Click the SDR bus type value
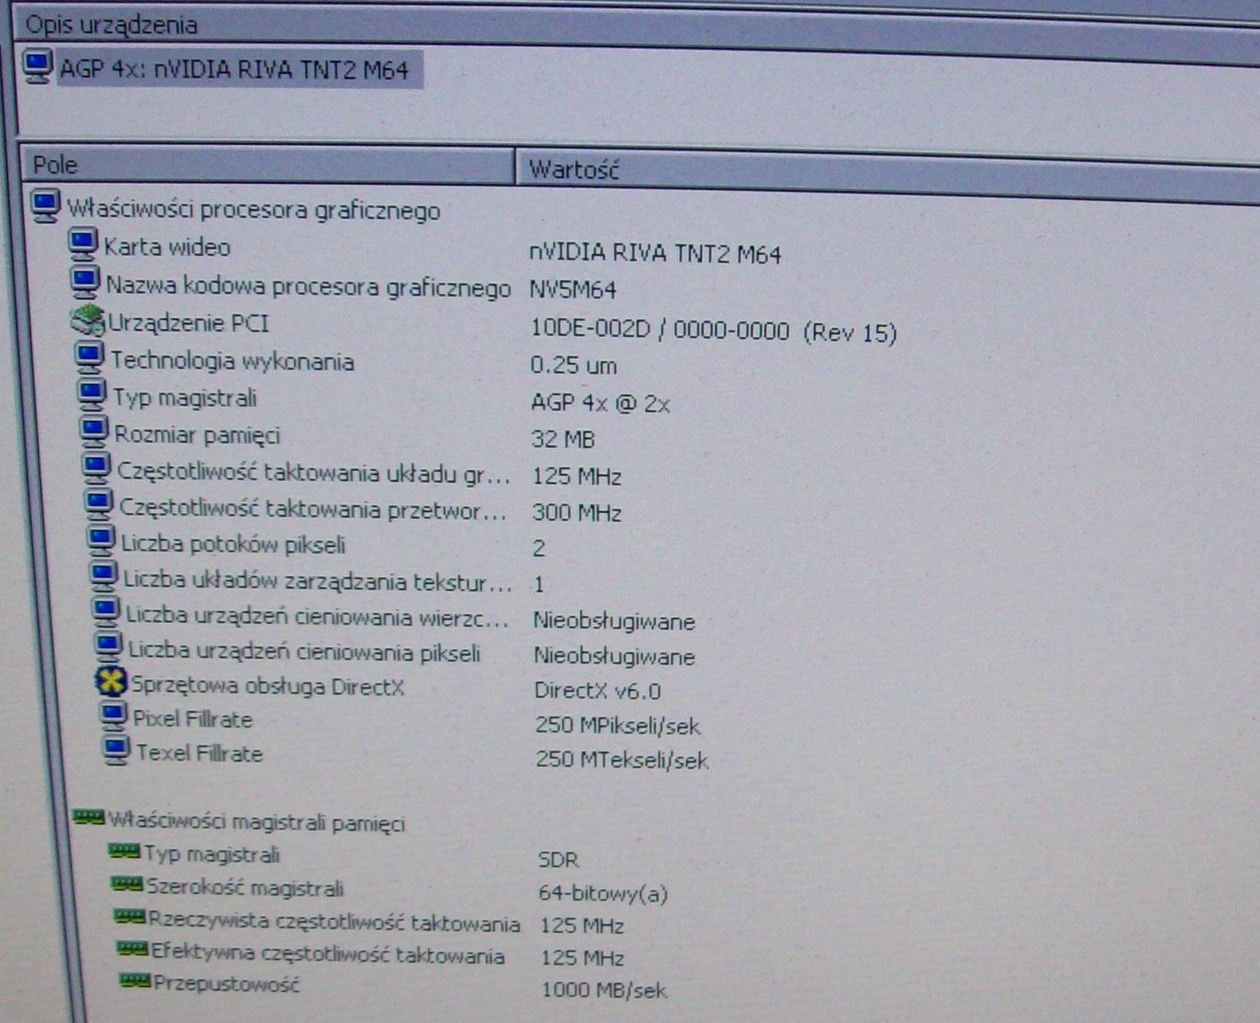Image resolution: width=1260 pixels, height=1023 pixels. tap(559, 860)
